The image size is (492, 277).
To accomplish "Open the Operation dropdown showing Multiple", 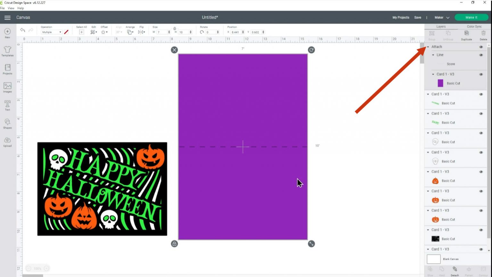I will point(52,32).
